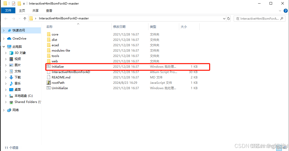Click the README.md file icon
The width and height of the screenshot is (289, 151).
pyautogui.click(x=49, y=77)
